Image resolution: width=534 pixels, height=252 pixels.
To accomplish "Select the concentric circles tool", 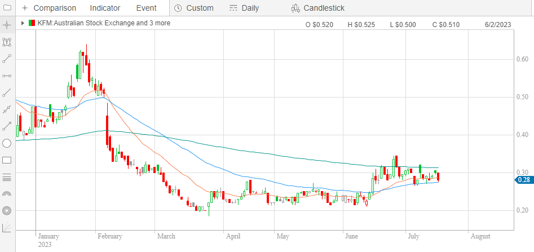I will 7,210.
